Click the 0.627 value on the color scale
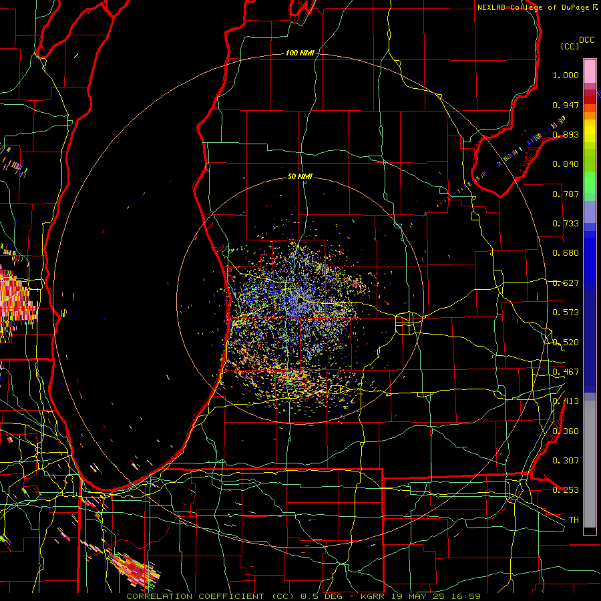601x601 pixels. [x=566, y=283]
